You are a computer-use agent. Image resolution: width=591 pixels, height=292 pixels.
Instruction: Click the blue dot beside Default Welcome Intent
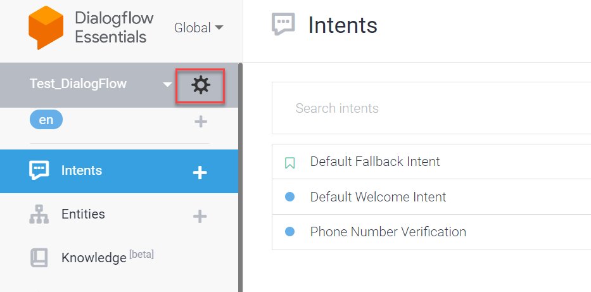pyautogui.click(x=290, y=197)
